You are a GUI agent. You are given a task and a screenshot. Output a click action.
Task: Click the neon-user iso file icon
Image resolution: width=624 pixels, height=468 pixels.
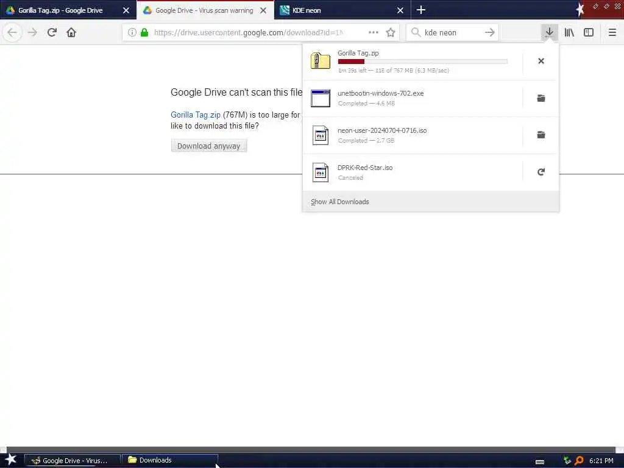point(321,135)
